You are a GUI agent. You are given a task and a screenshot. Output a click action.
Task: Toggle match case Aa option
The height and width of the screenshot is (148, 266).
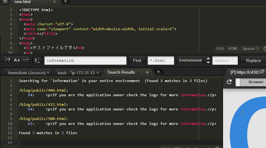(x=16, y=60)
